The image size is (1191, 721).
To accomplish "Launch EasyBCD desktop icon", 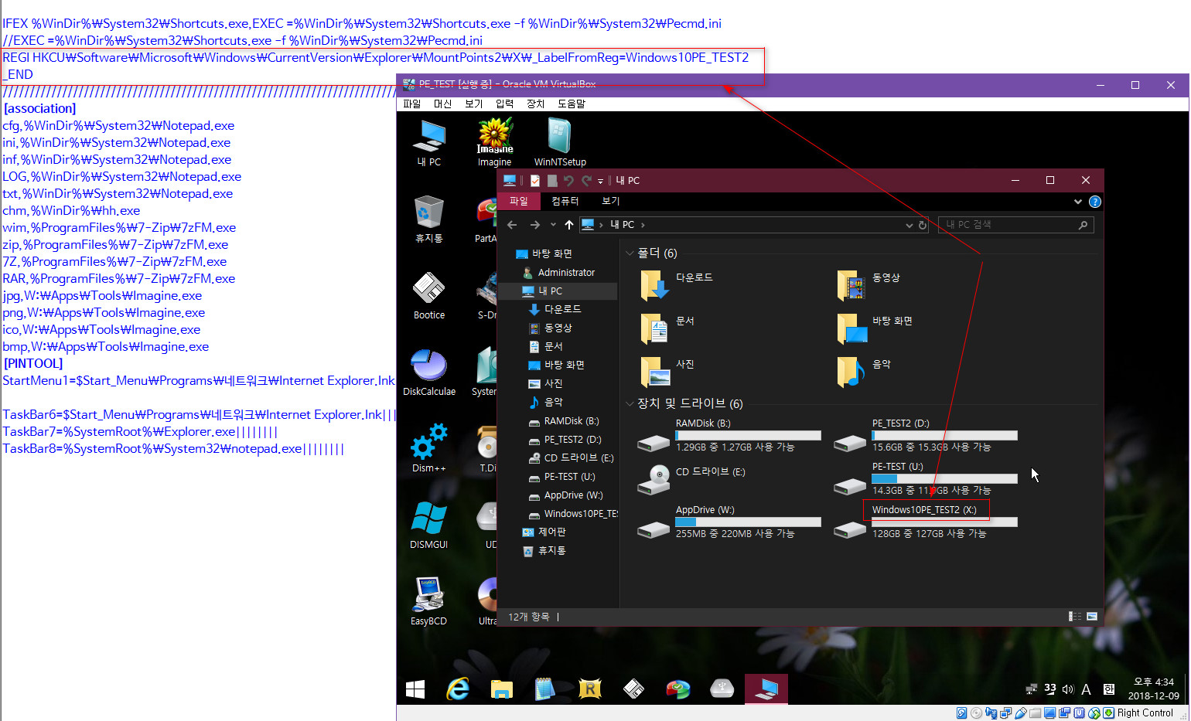I will pos(429,601).
